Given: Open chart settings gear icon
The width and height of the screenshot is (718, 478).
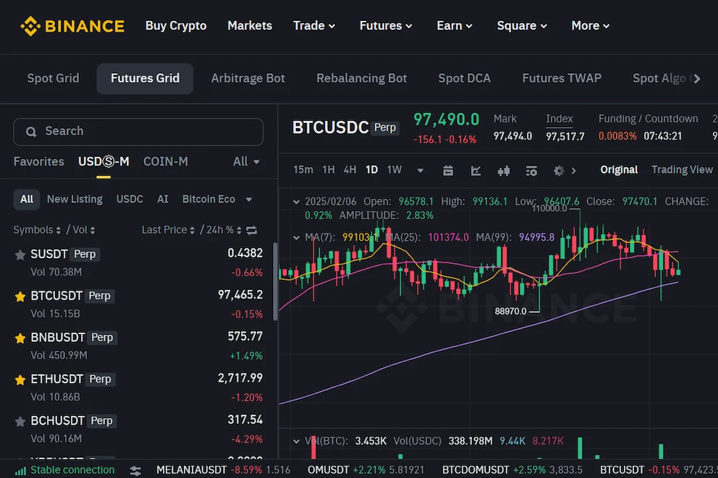Looking at the screenshot, I should tap(559, 171).
